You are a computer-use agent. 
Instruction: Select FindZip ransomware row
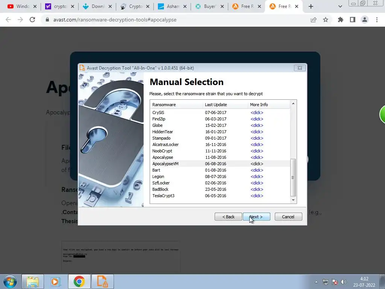tap(220, 119)
